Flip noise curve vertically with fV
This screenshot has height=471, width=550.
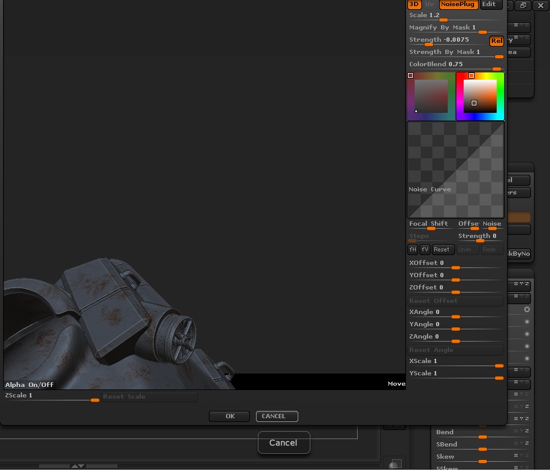[425, 250]
